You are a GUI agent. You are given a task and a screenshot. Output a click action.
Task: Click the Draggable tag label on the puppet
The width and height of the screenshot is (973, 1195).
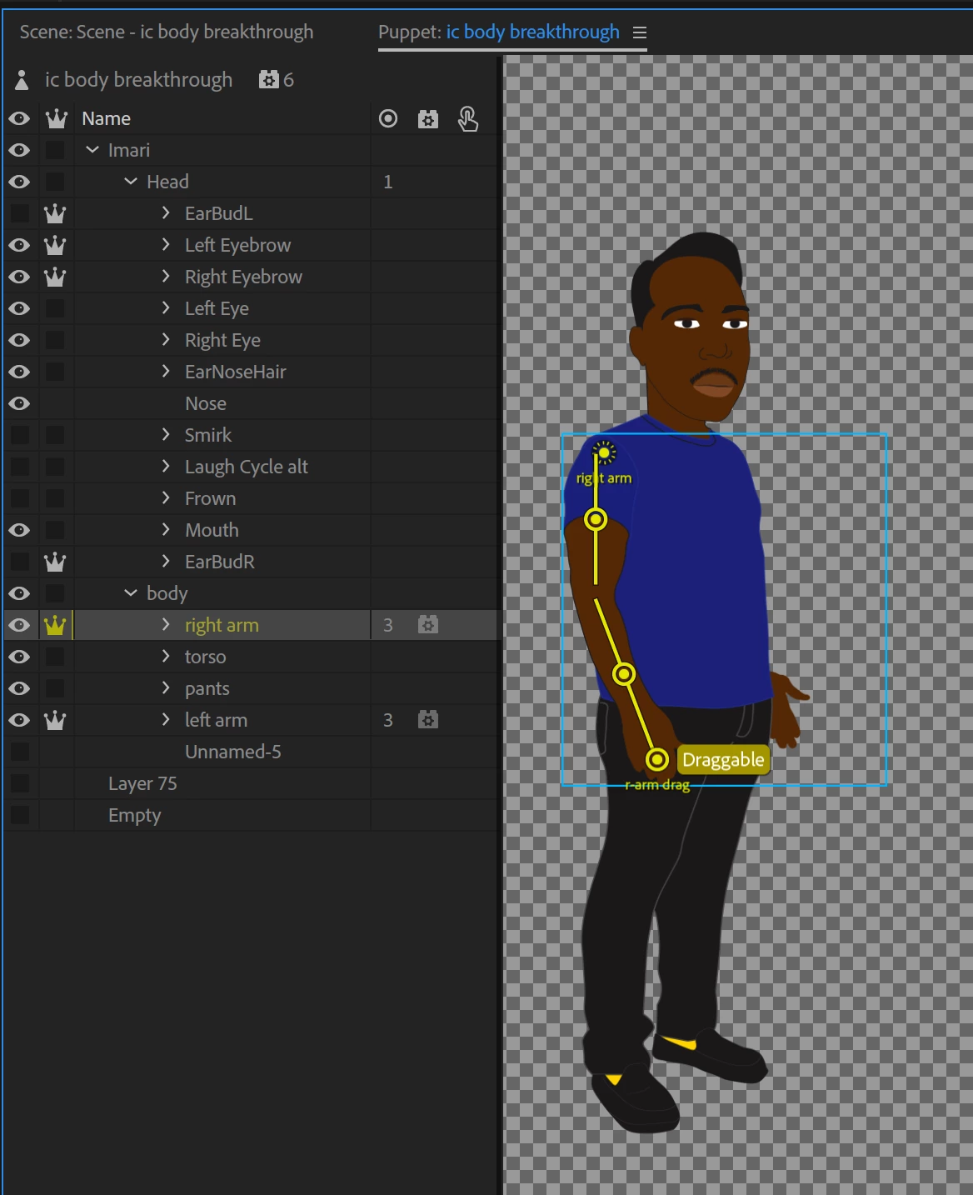click(x=722, y=760)
